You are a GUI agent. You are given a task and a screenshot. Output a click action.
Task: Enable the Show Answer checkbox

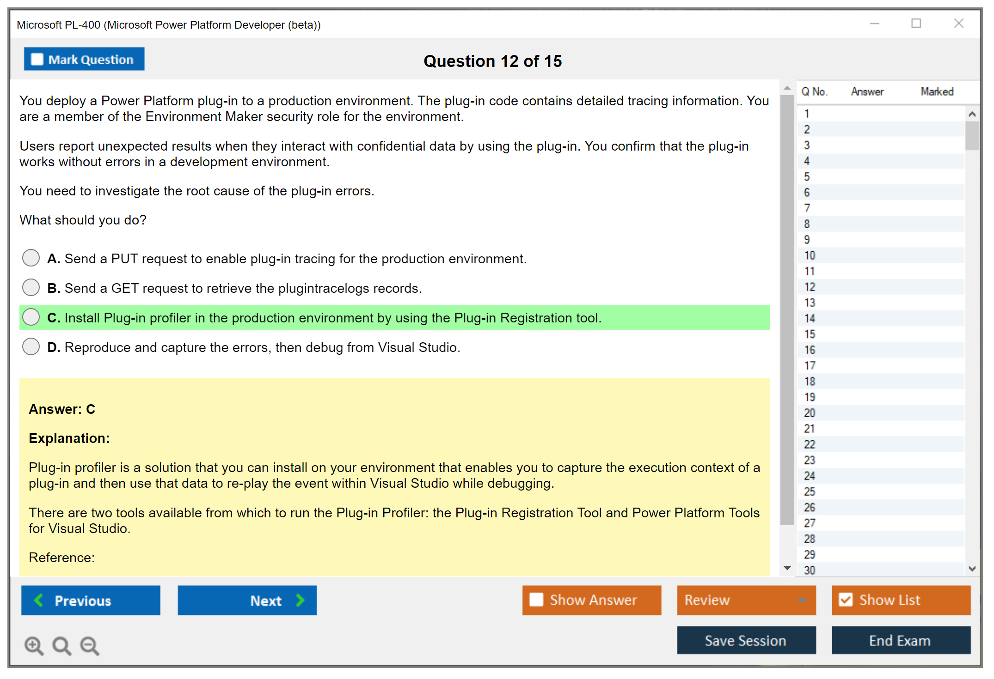[x=536, y=600]
